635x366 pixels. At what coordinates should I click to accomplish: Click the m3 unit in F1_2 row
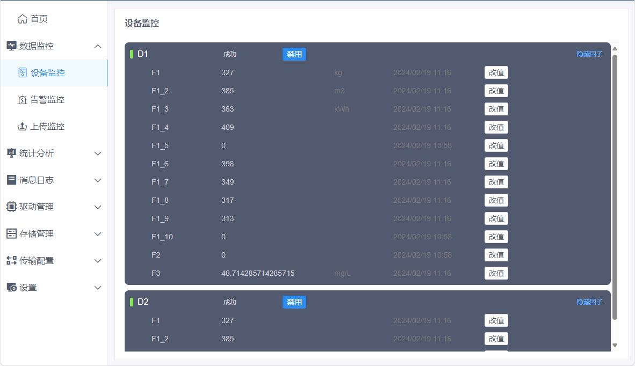340,91
